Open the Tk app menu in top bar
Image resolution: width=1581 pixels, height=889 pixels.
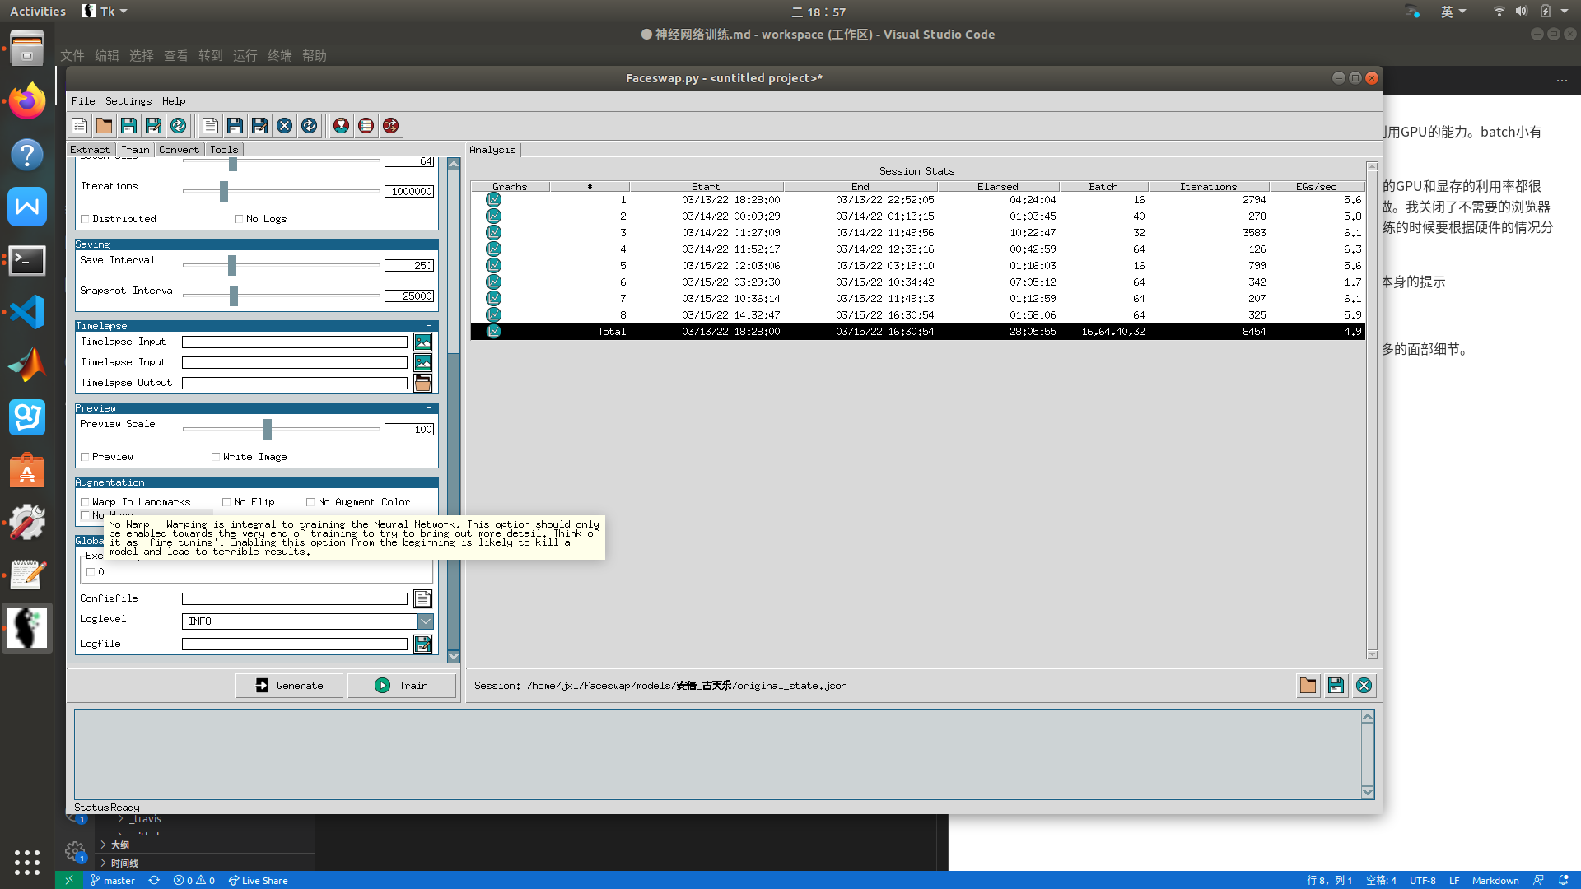(x=105, y=12)
